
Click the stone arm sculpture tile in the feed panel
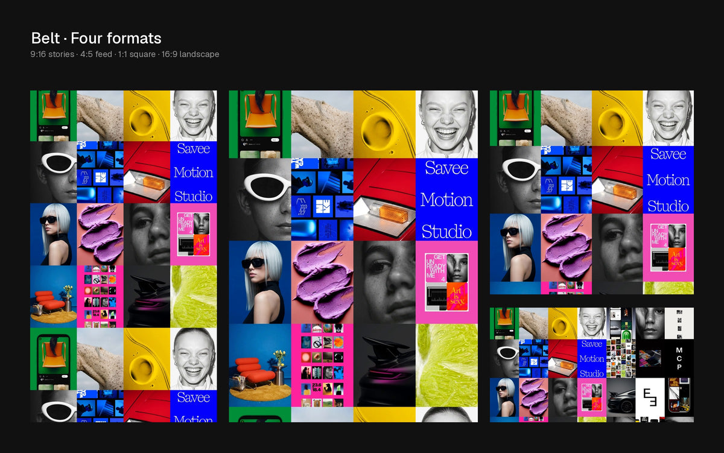[x=322, y=124]
